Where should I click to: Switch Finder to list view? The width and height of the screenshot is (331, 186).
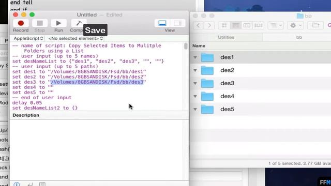[236, 25]
